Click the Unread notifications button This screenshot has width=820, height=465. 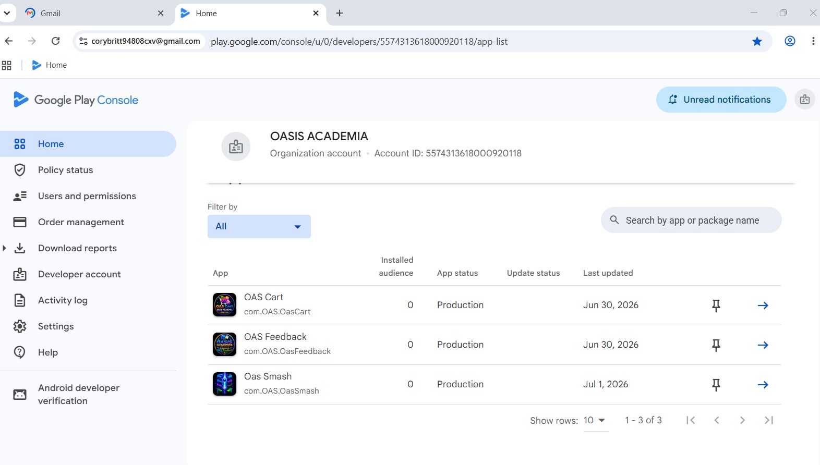click(x=721, y=100)
